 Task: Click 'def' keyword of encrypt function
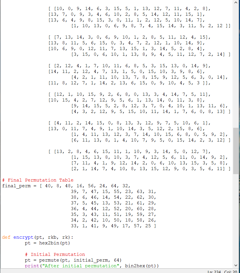point(6,237)
